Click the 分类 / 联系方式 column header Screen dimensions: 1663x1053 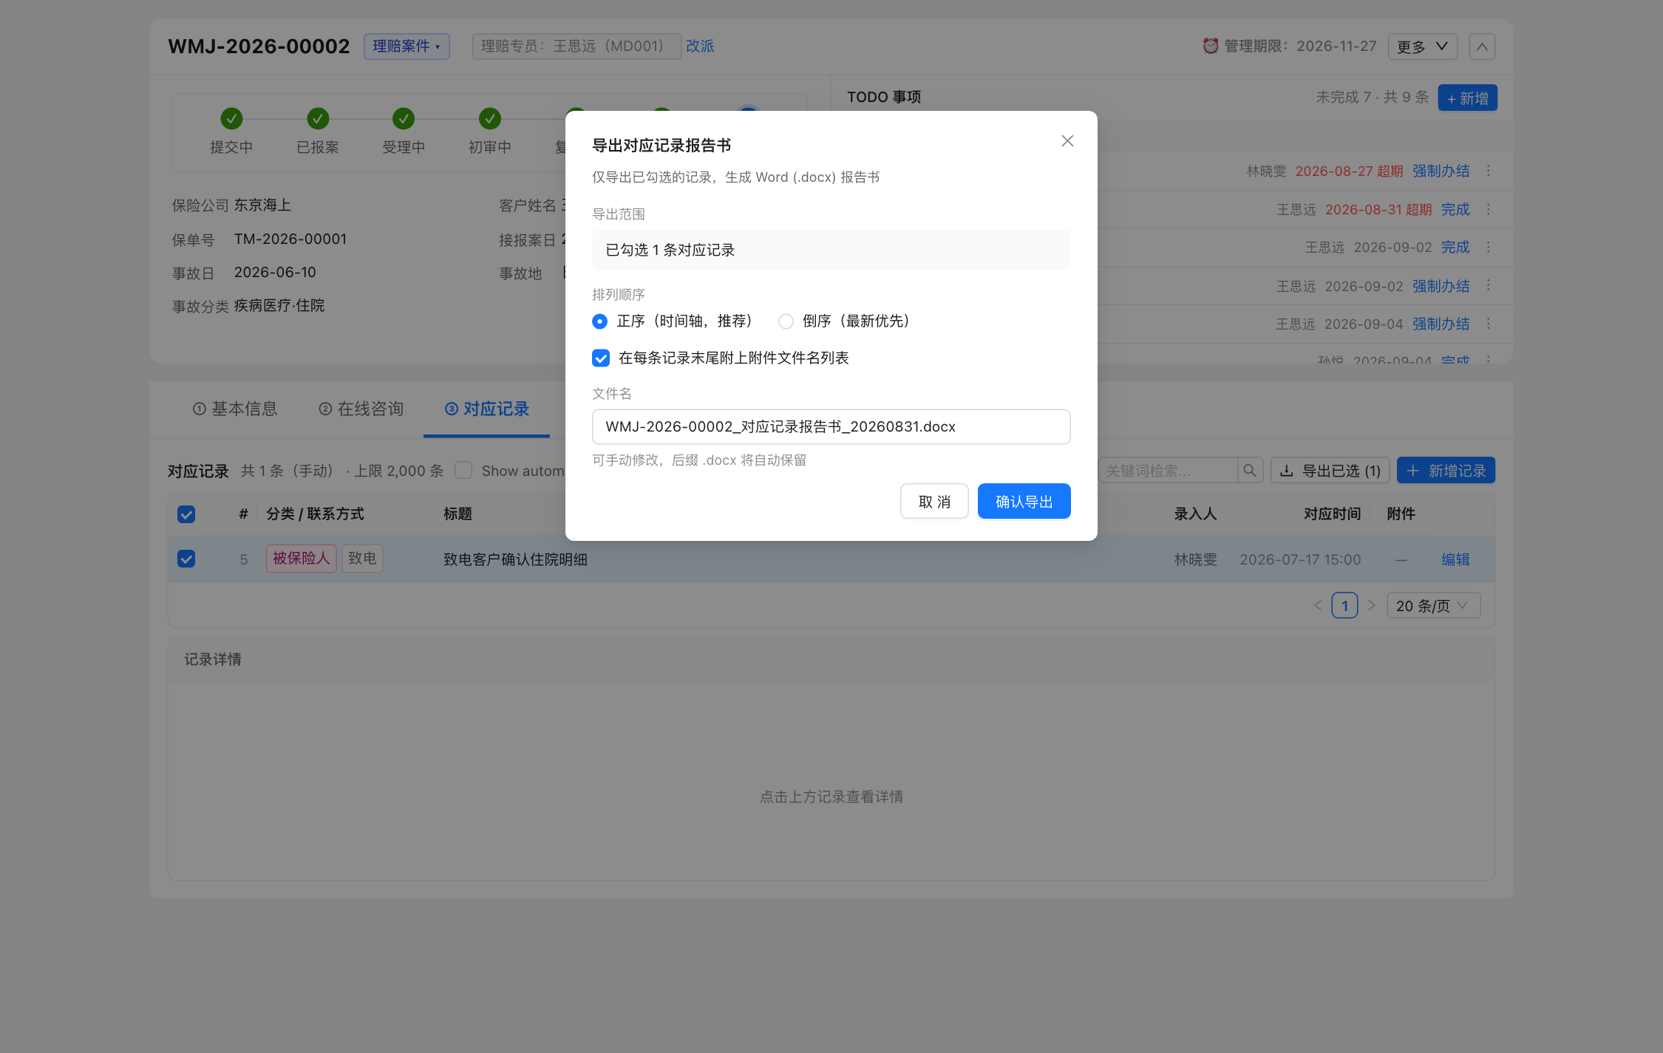[x=315, y=514]
